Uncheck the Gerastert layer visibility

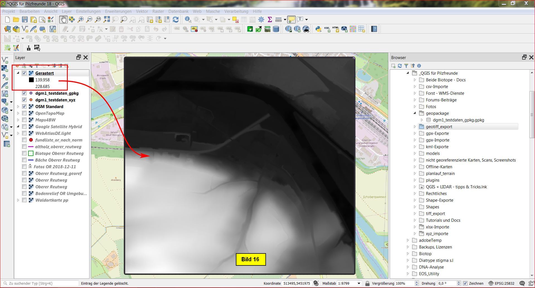click(24, 73)
